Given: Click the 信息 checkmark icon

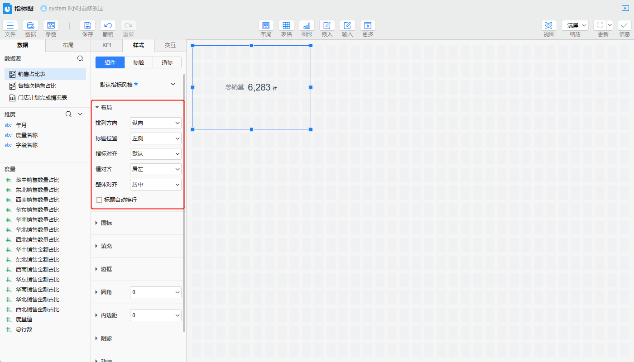Looking at the screenshot, I should tap(624, 26).
